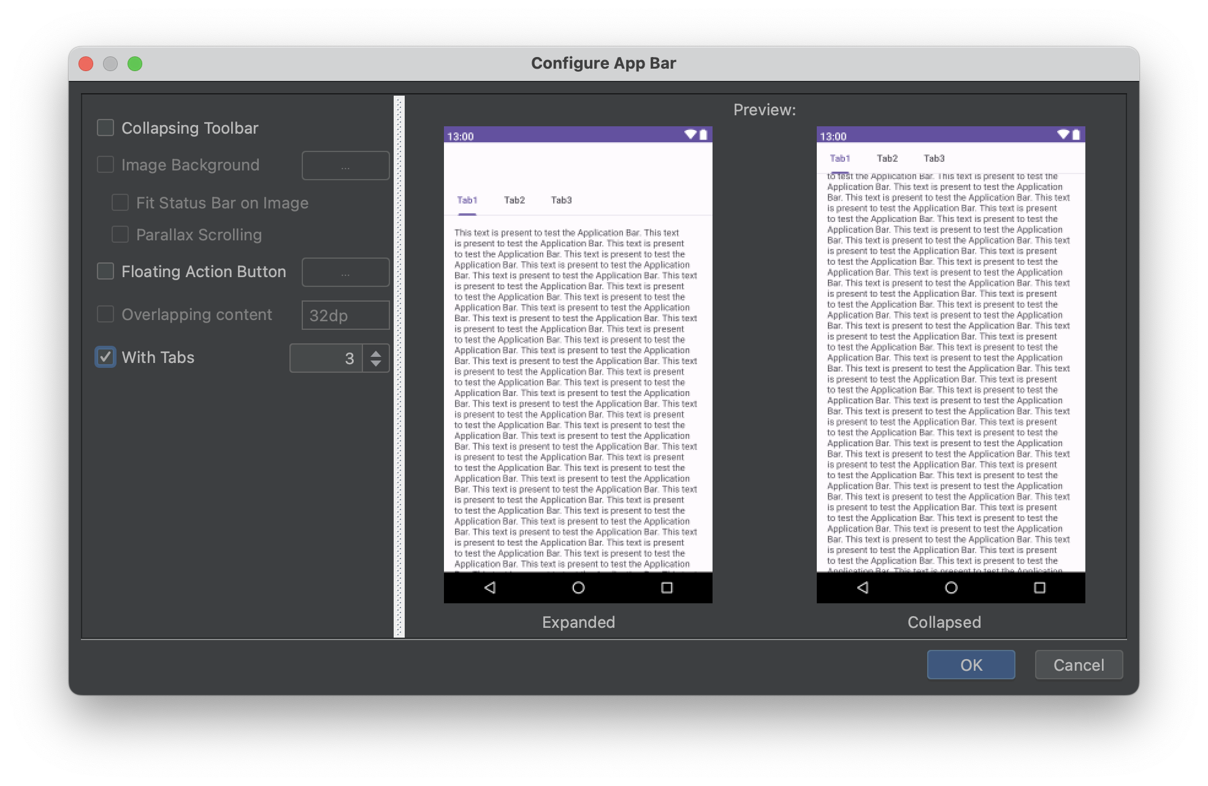Click recents square in Expanded preview
Image resolution: width=1208 pixels, height=786 pixels.
click(667, 587)
